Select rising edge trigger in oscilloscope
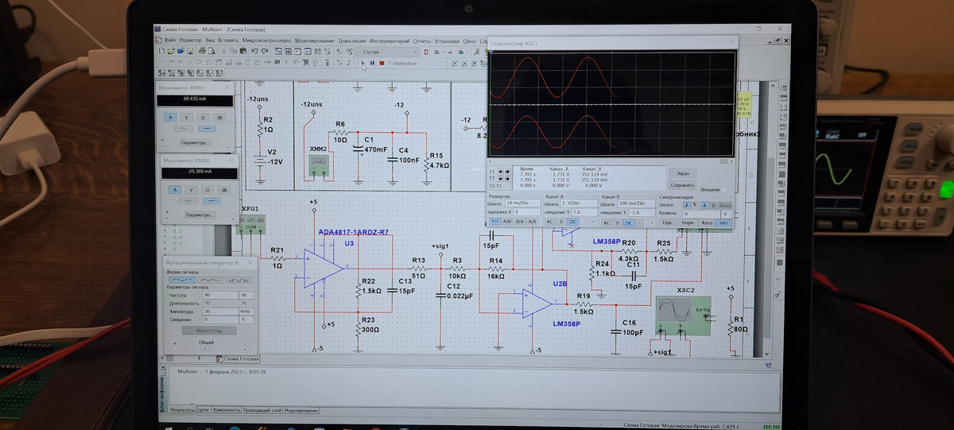This screenshot has width=954, height=430. (x=687, y=205)
